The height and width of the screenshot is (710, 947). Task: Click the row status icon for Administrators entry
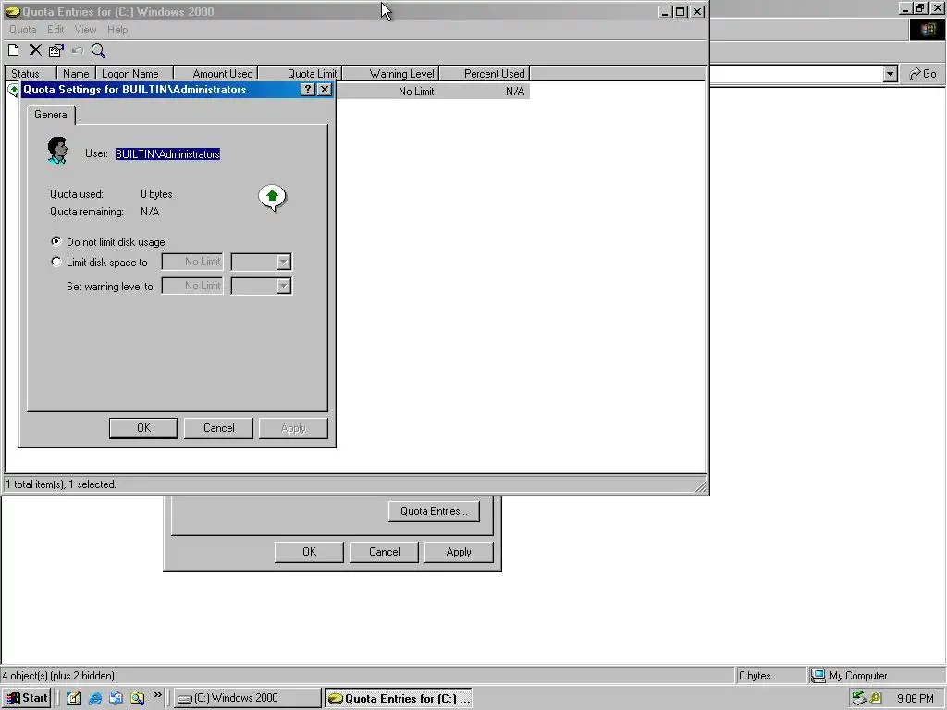[13, 91]
